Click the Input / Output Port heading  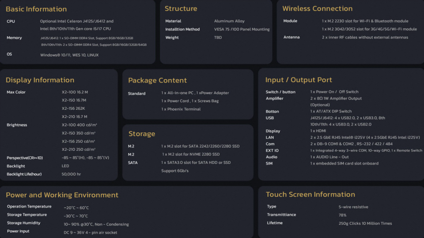click(x=299, y=80)
